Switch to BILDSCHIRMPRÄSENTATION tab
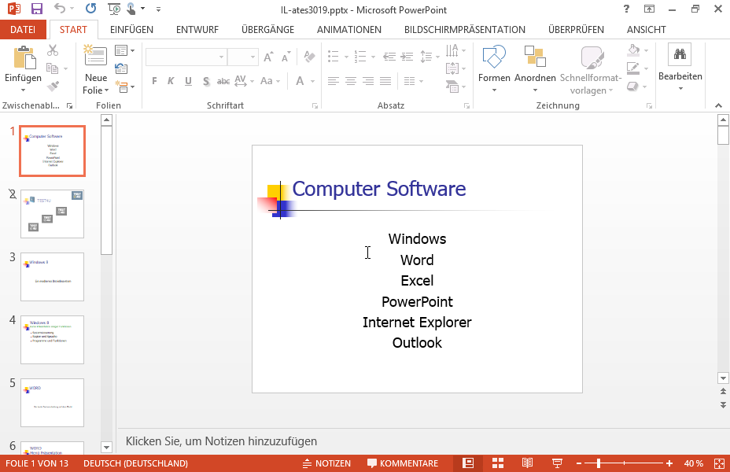Image resolution: width=730 pixels, height=472 pixels. click(x=465, y=29)
